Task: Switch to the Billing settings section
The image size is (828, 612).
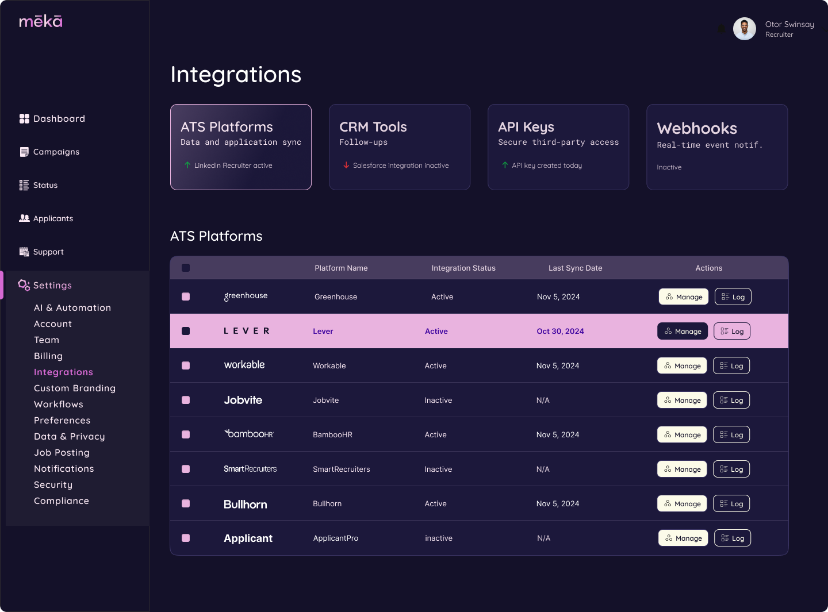Action: 48,356
